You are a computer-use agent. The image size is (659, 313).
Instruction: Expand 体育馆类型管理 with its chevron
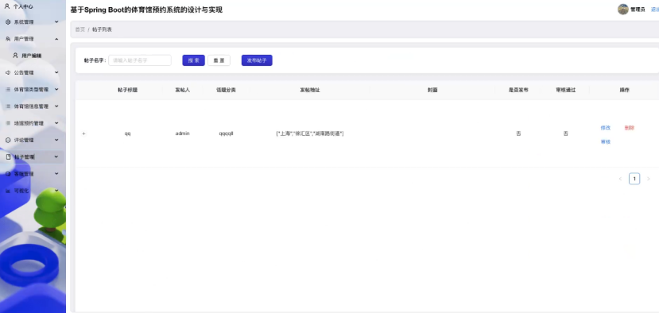[x=56, y=89]
